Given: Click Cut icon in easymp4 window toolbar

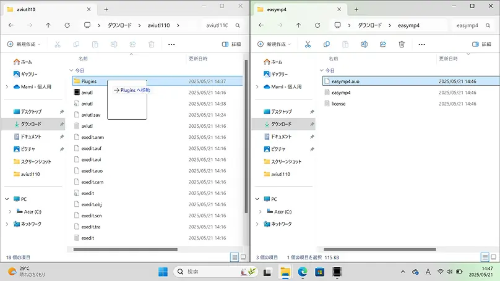Looking at the screenshot, I should point(308,44).
